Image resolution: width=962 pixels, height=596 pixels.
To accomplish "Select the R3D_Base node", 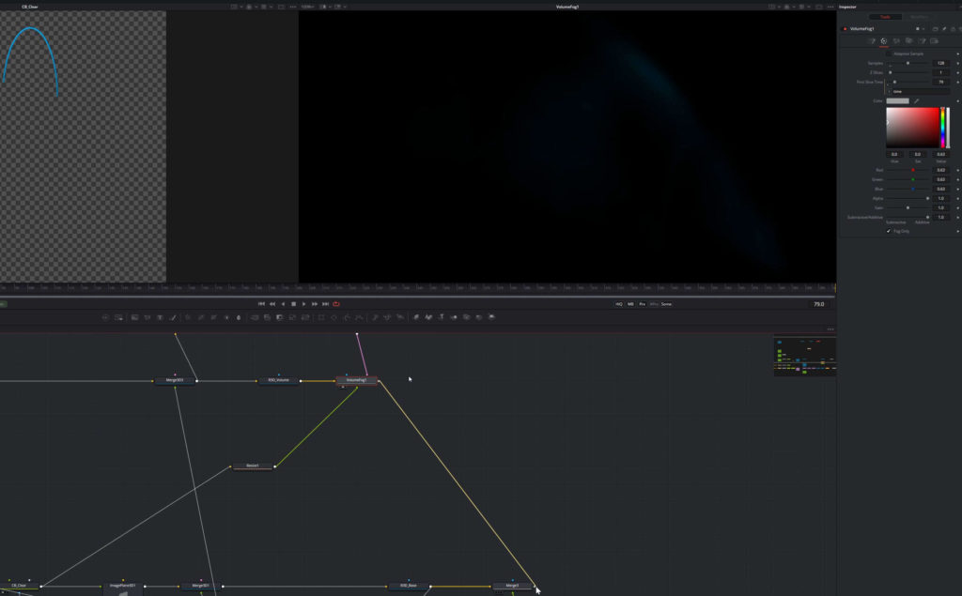I will (409, 586).
